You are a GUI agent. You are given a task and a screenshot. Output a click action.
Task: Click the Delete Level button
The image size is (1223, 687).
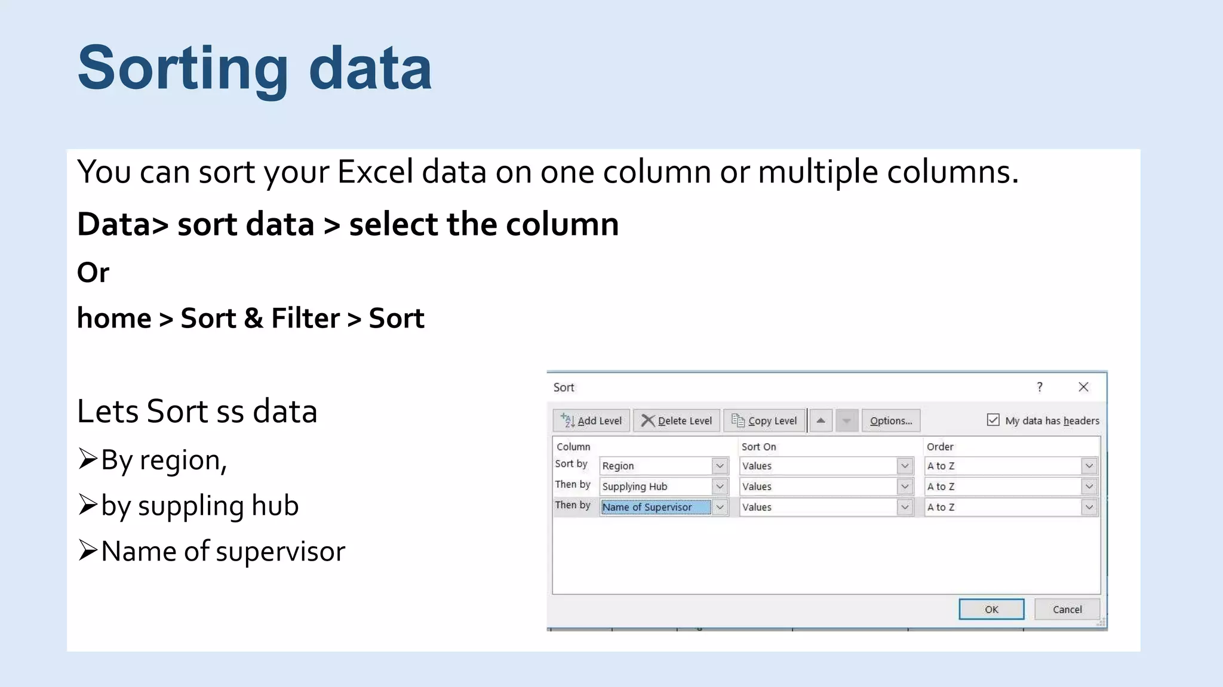coord(677,420)
